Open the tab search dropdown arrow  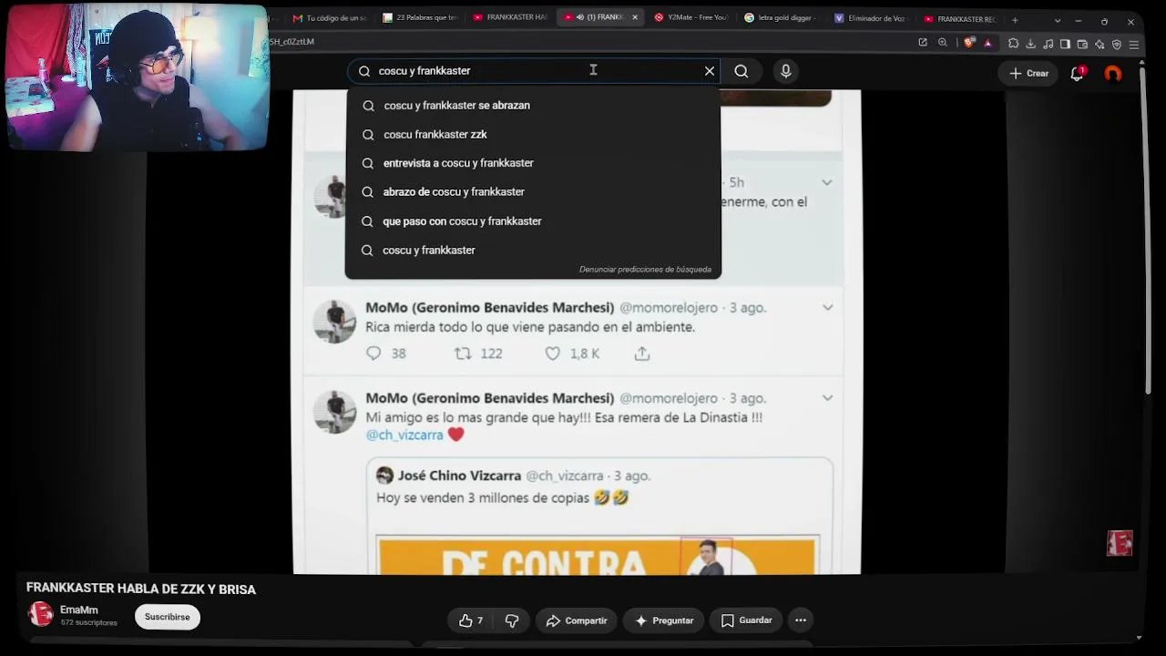point(1058,20)
